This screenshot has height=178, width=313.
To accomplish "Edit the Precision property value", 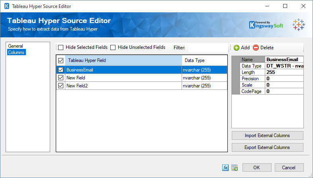I will point(284,79).
